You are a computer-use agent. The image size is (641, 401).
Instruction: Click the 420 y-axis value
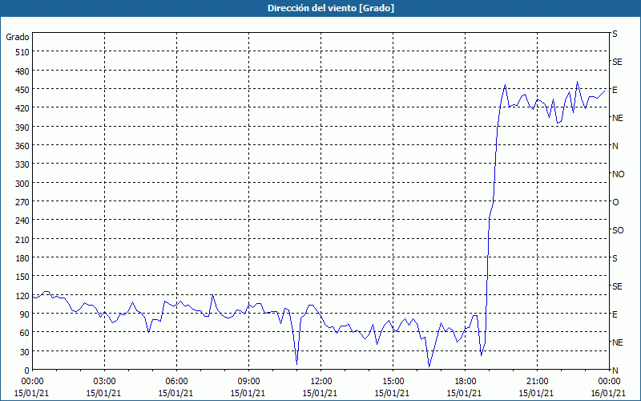click(x=23, y=108)
